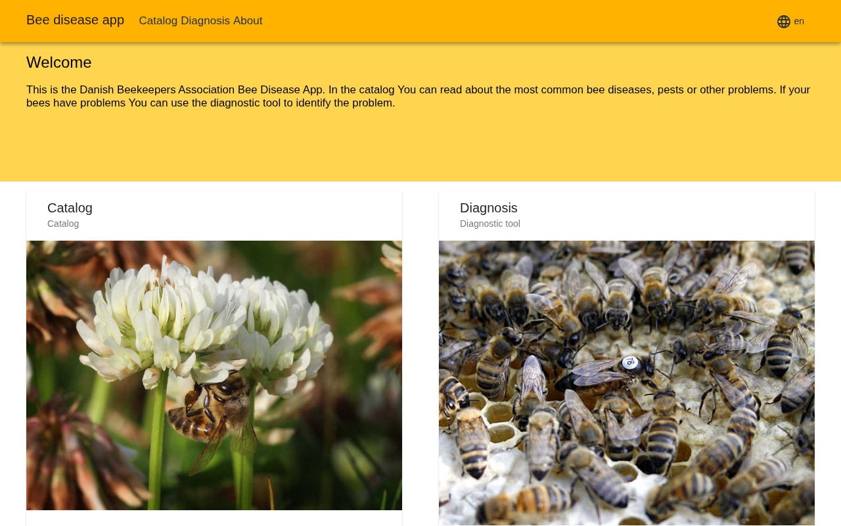This screenshot has height=526, width=841.
Task: Open the Diagnosis navigation menu item
Action: [x=205, y=21]
